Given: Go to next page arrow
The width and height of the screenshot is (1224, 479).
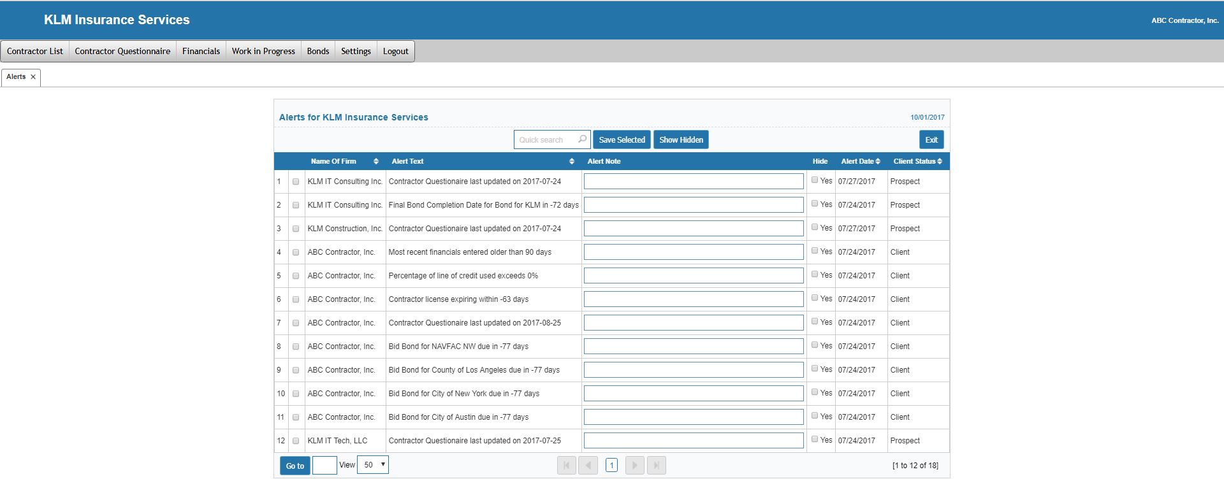Looking at the screenshot, I should click(634, 466).
